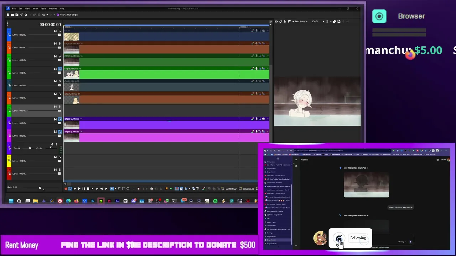Open preview Video Preview properties gear

coord(276,22)
